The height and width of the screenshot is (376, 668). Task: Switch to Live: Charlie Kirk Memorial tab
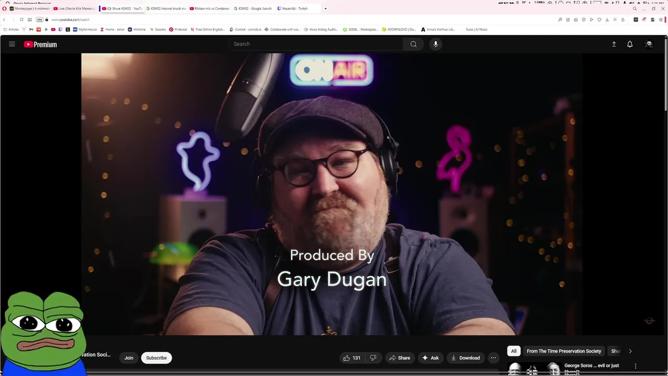coord(74,8)
